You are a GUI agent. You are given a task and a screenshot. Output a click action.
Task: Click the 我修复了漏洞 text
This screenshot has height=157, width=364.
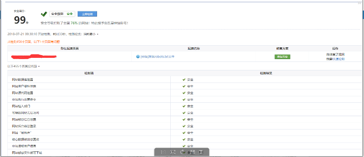(x=335, y=54)
